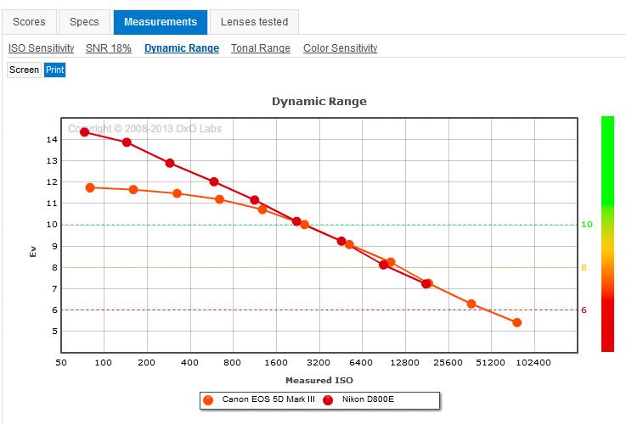Click the Ev y-axis label
The width and height of the screenshot is (626, 424).
33,252
